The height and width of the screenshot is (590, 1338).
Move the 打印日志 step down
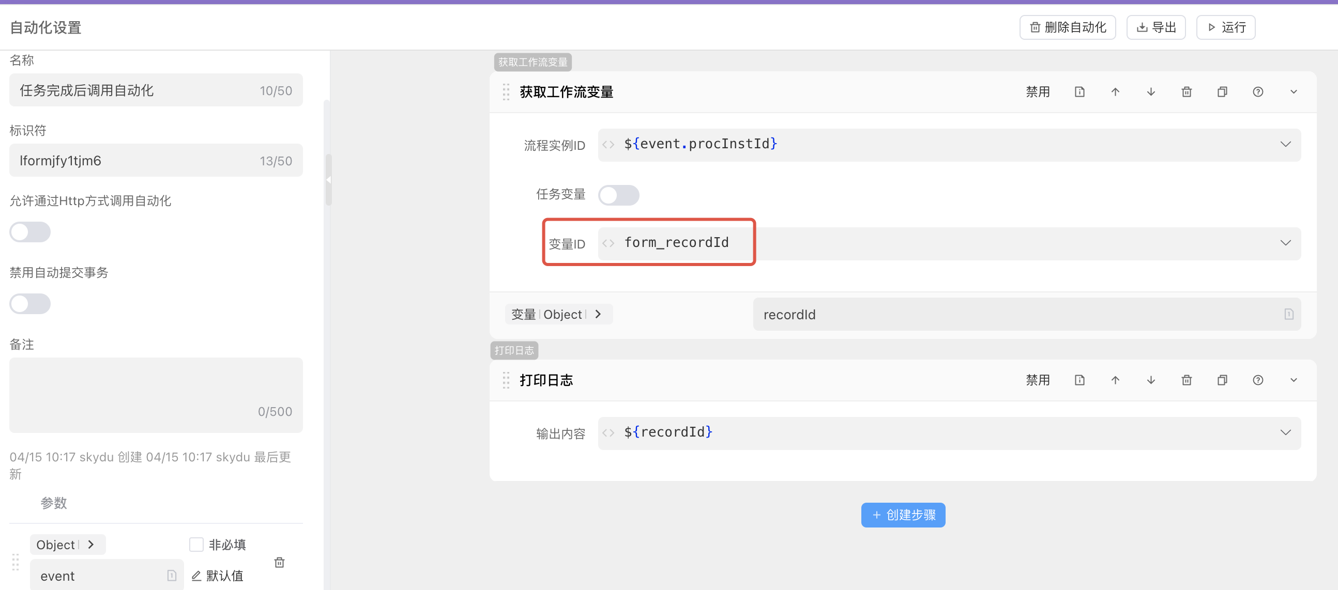(1150, 380)
